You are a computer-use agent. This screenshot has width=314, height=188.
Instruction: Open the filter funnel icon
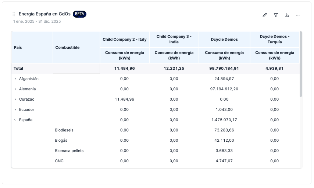point(276,15)
